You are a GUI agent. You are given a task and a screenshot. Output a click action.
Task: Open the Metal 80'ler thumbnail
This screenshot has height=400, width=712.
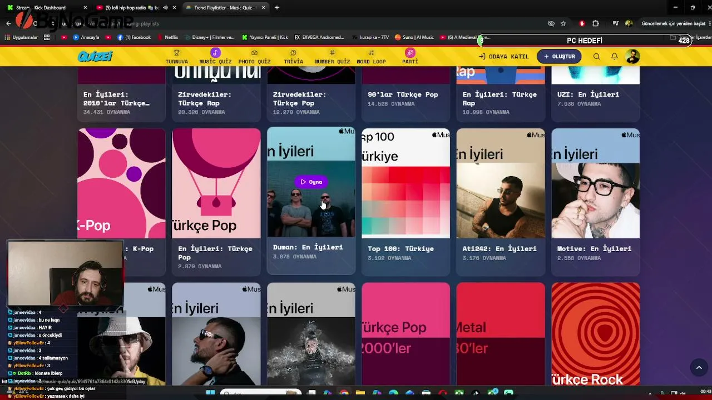click(x=501, y=334)
